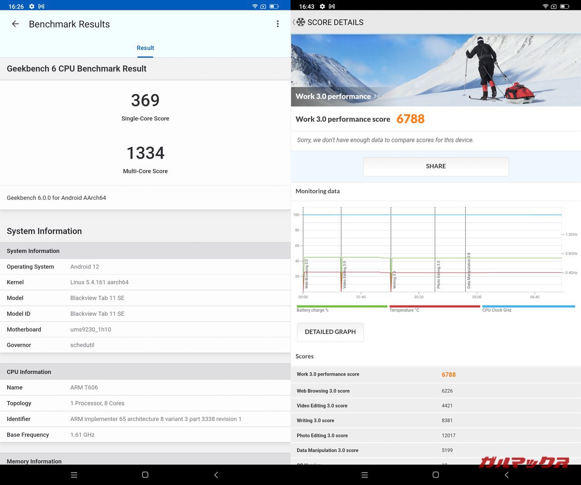Tap the right panel back navigation arrow
Screen dimensions: 581x485
point(507,475)
